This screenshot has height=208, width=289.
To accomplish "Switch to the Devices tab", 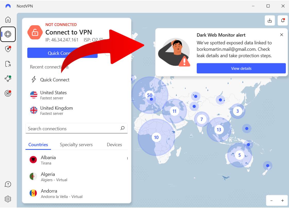I will [114, 145].
